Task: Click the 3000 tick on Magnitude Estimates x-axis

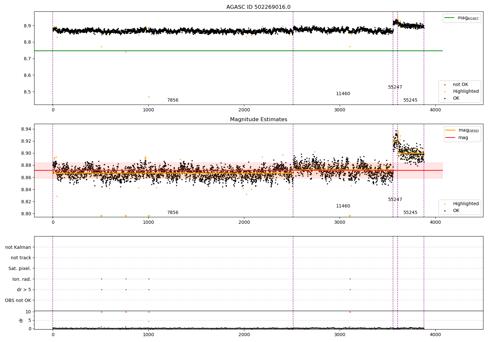Action: [x=340, y=222]
